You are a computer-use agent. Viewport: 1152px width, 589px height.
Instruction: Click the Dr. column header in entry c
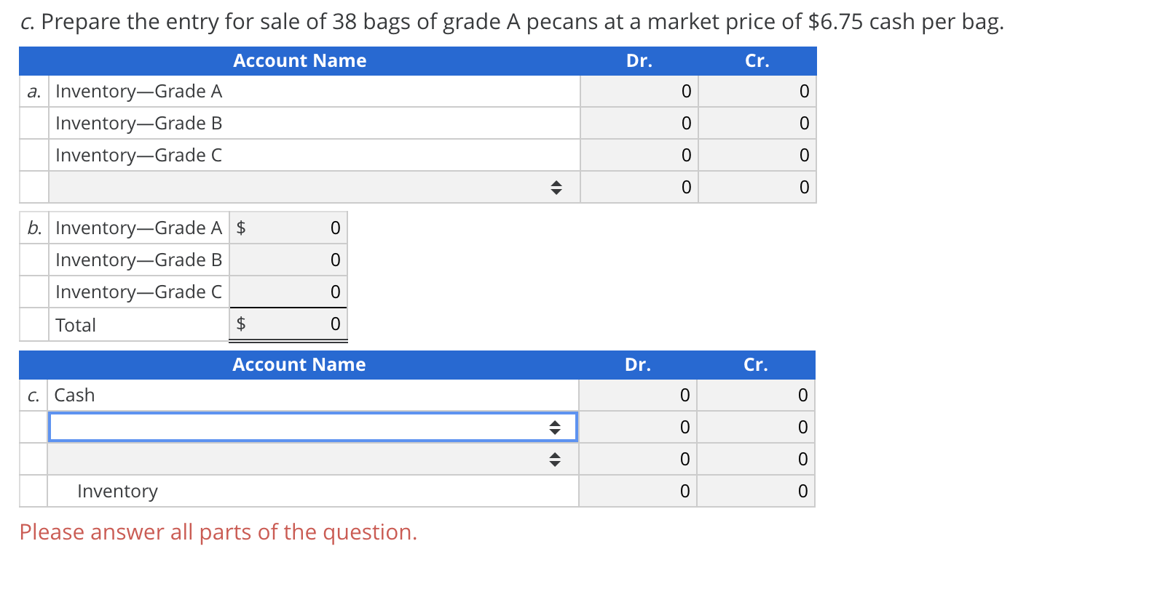639,364
